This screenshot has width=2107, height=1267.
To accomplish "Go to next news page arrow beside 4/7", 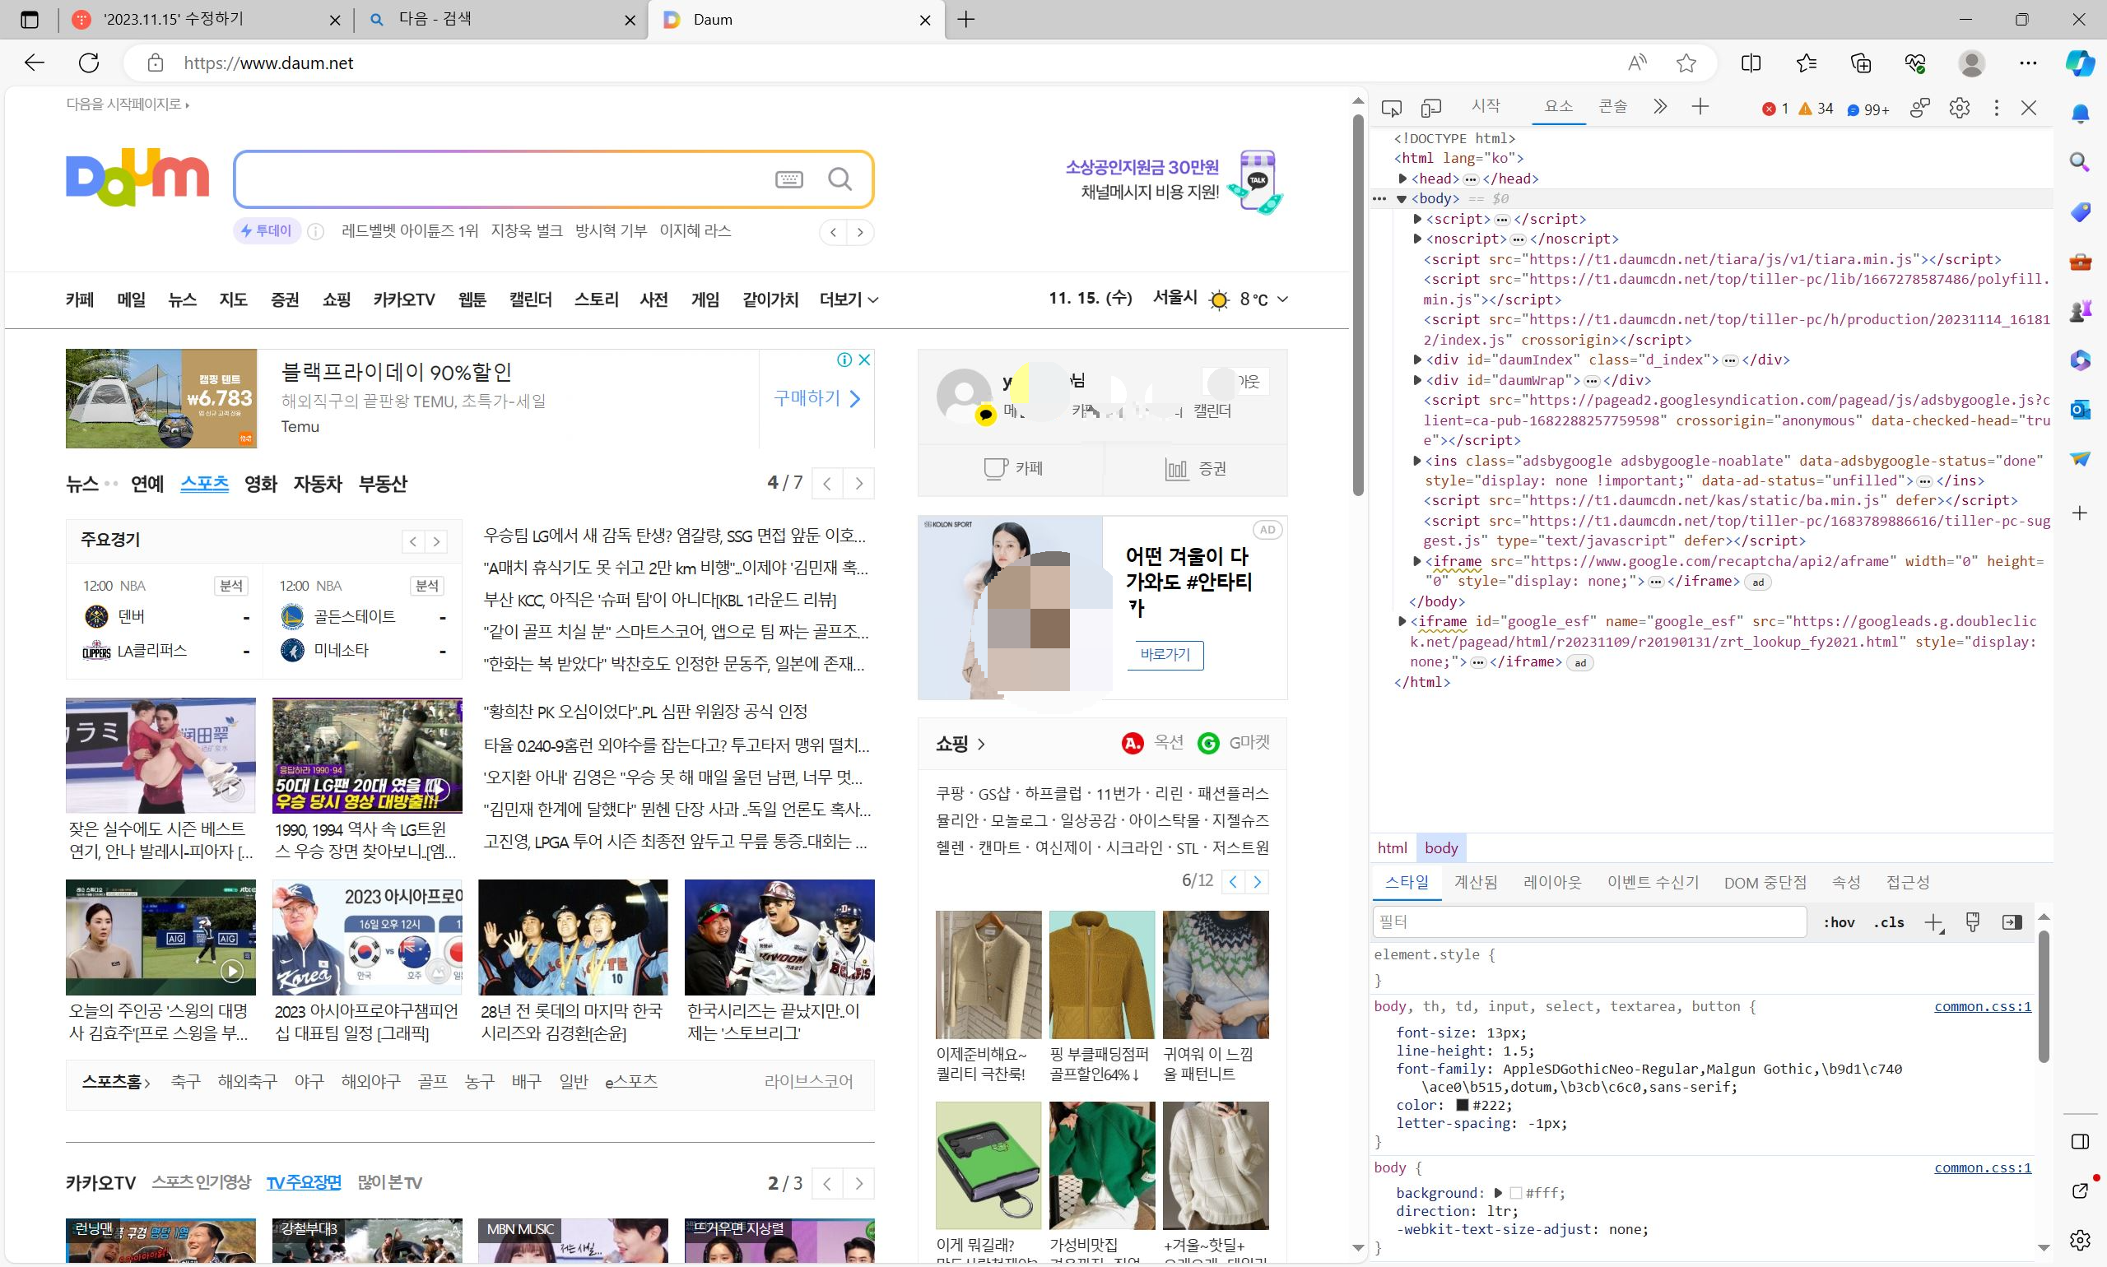I will (858, 484).
